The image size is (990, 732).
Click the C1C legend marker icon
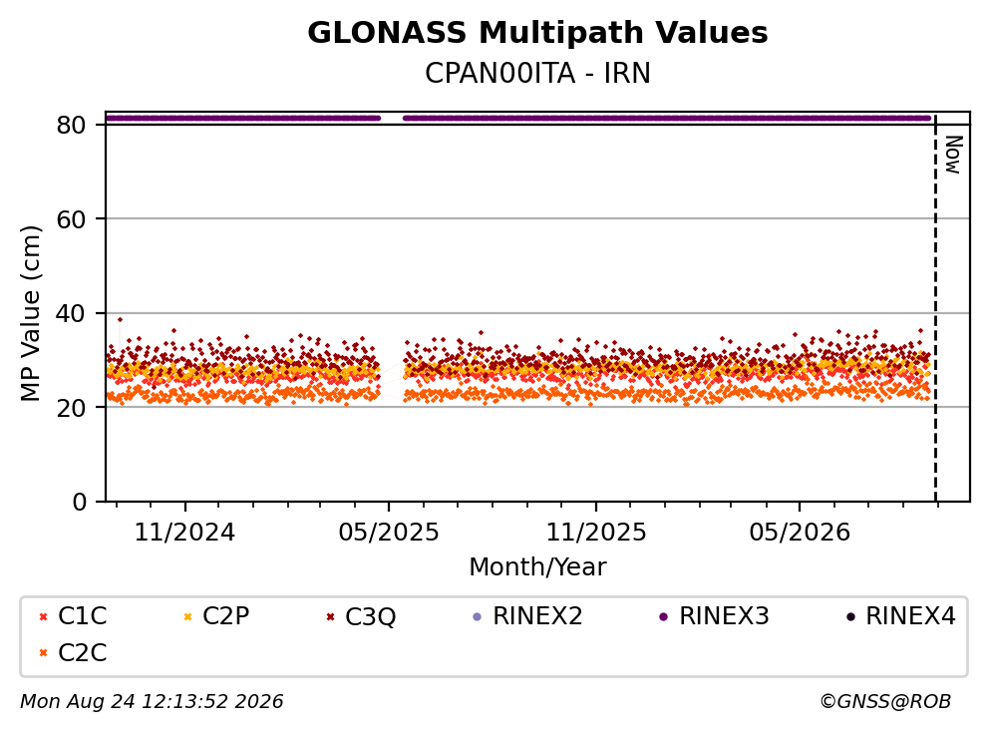point(43,616)
